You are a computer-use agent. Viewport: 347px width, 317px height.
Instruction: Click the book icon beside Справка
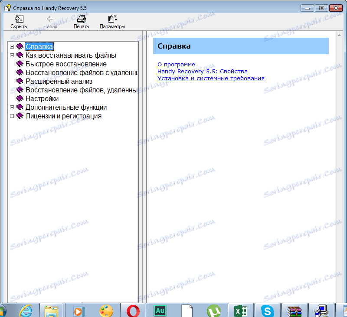point(20,46)
